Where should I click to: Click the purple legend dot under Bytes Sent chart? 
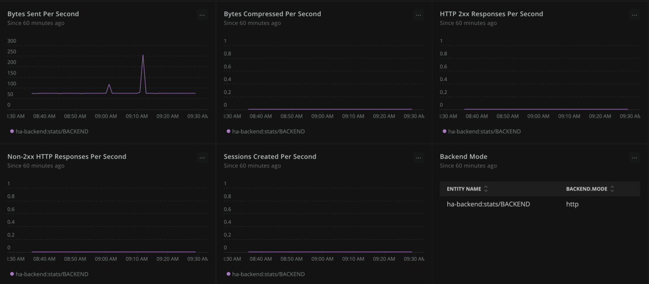12,131
